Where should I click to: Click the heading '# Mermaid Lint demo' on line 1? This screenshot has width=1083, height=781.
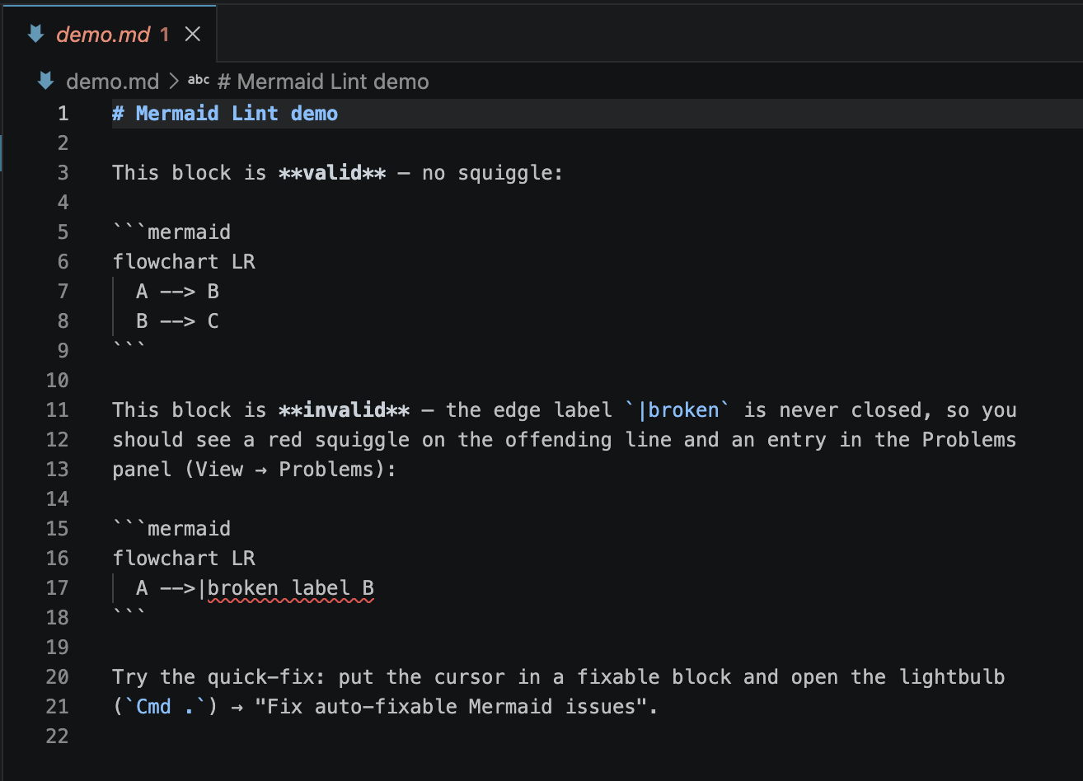tap(225, 113)
